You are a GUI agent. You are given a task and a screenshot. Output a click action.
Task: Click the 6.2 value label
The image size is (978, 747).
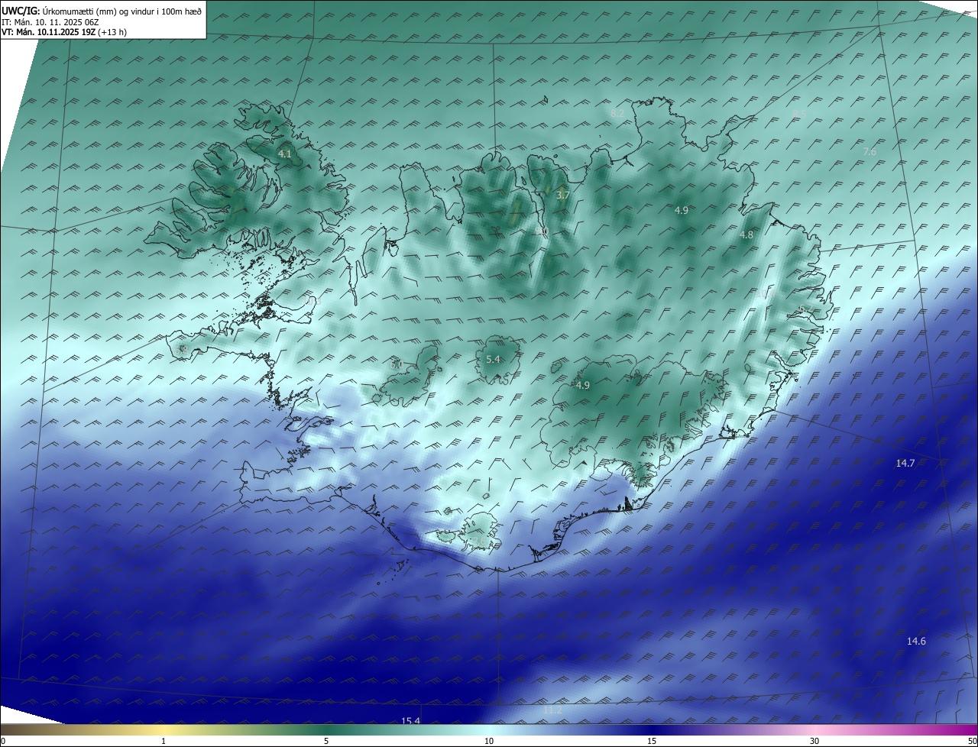pos(806,309)
